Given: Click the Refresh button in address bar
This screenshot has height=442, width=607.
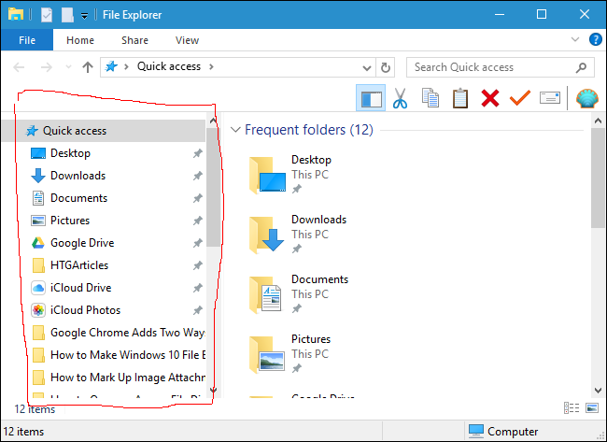Looking at the screenshot, I should point(385,67).
